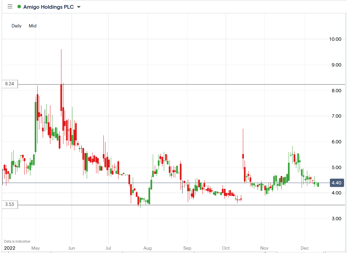This screenshot has width=347, height=253.
Task: Click the Sep label on time axis
Action: 187,248
